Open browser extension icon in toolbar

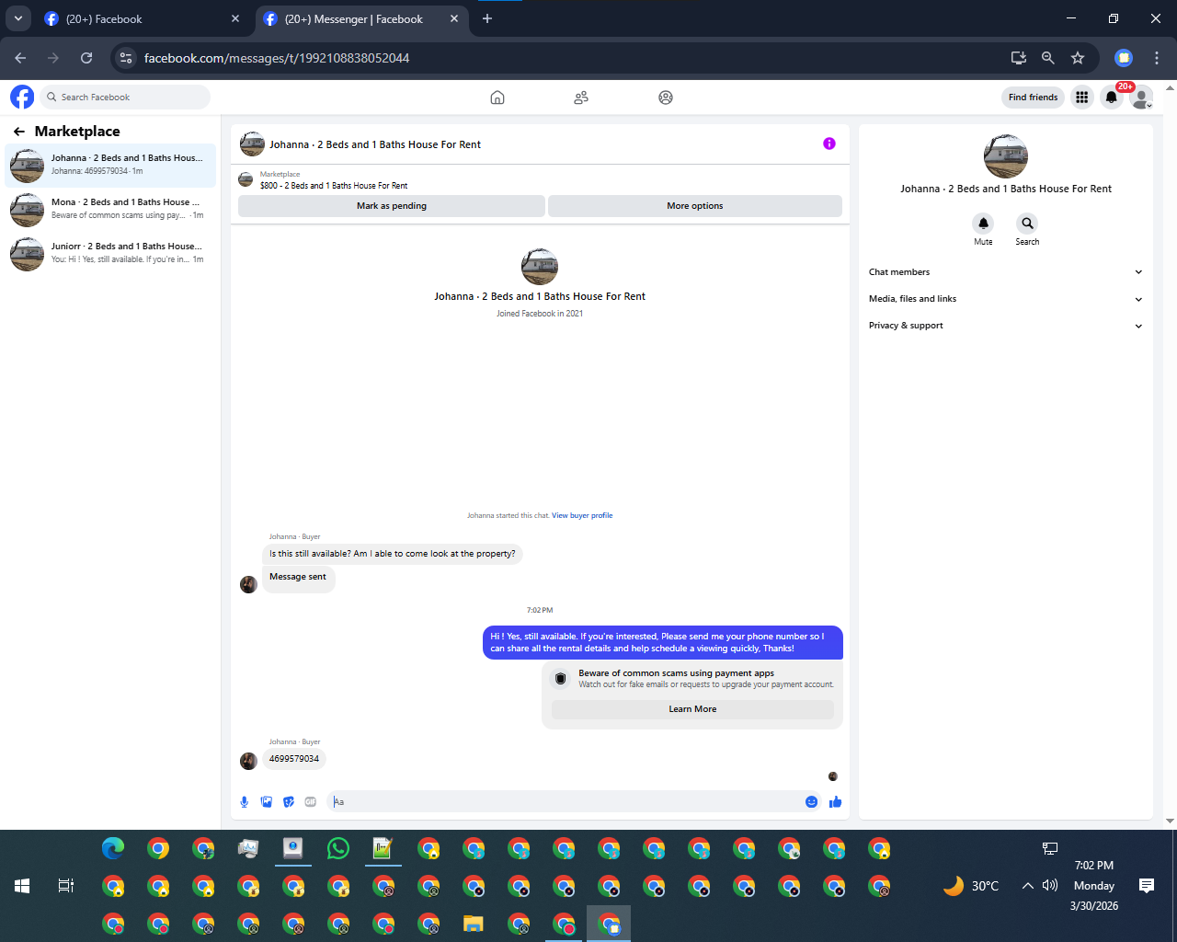[x=1124, y=58]
